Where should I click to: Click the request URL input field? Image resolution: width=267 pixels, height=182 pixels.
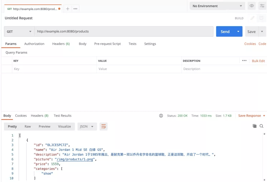click(x=123, y=32)
